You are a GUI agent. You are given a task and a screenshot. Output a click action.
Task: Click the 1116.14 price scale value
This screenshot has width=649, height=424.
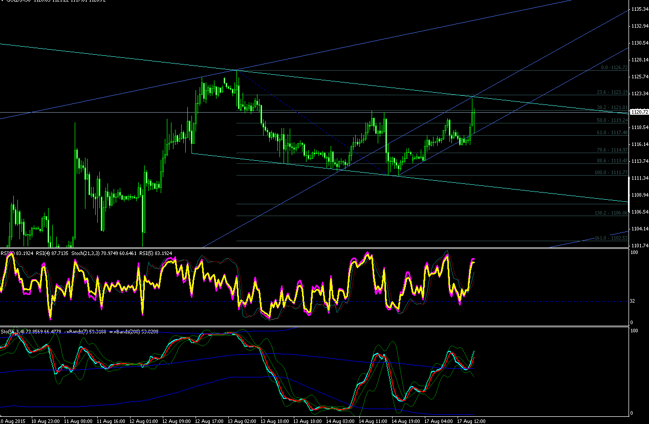(x=640, y=144)
